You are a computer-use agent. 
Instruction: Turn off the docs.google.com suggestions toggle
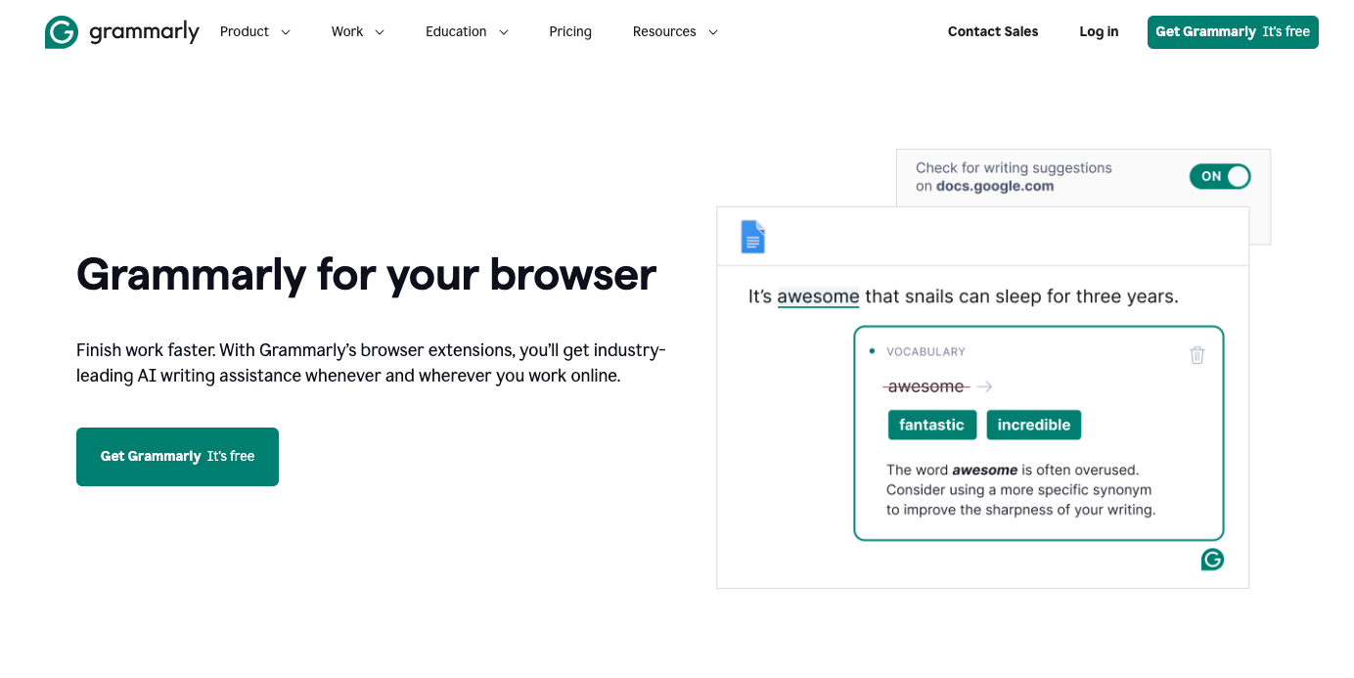tap(1220, 177)
